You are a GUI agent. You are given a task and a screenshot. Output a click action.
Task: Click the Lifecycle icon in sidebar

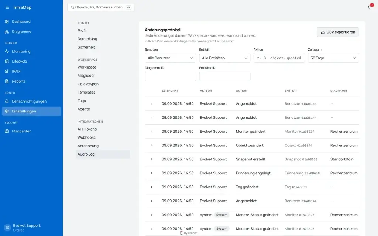7,62
